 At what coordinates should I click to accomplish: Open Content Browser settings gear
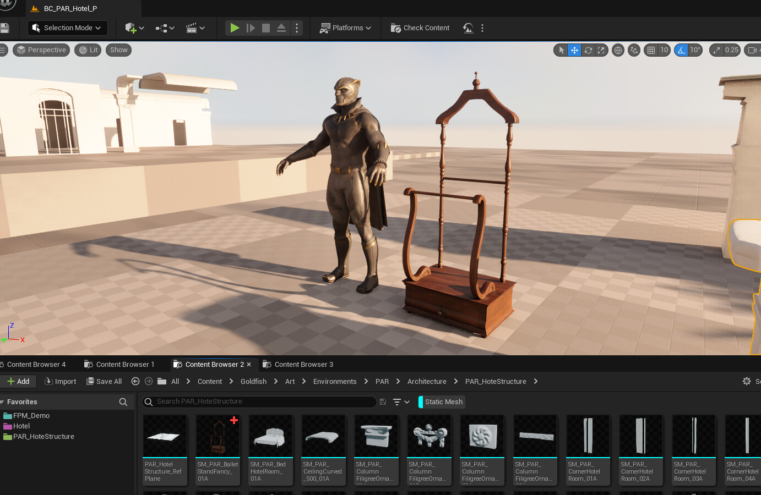pos(747,381)
